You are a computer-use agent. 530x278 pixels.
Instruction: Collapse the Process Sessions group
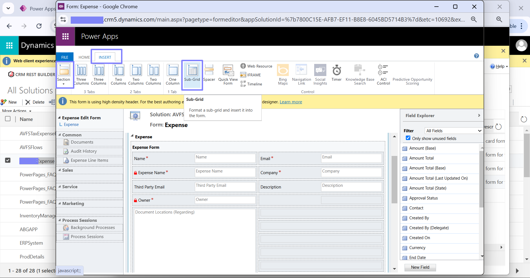coord(60,220)
